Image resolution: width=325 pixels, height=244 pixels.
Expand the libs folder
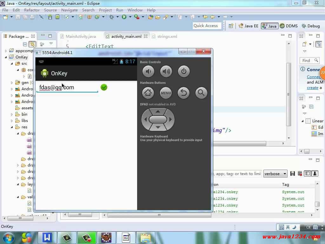(12, 120)
